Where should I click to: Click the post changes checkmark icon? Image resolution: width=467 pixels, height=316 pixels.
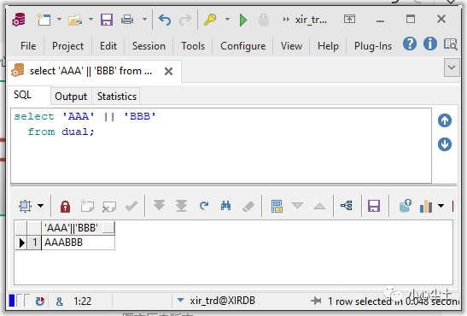[x=131, y=206]
